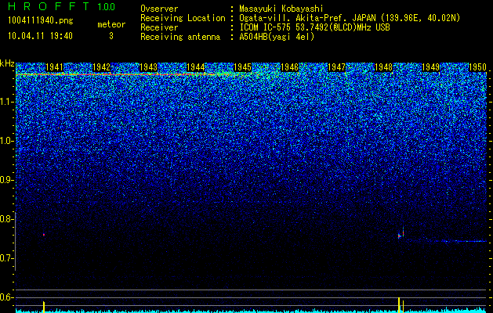This screenshot has height=313, width=493.
Task: Click the 1.1 kHz frequency axis label
Action: (x=7, y=102)
